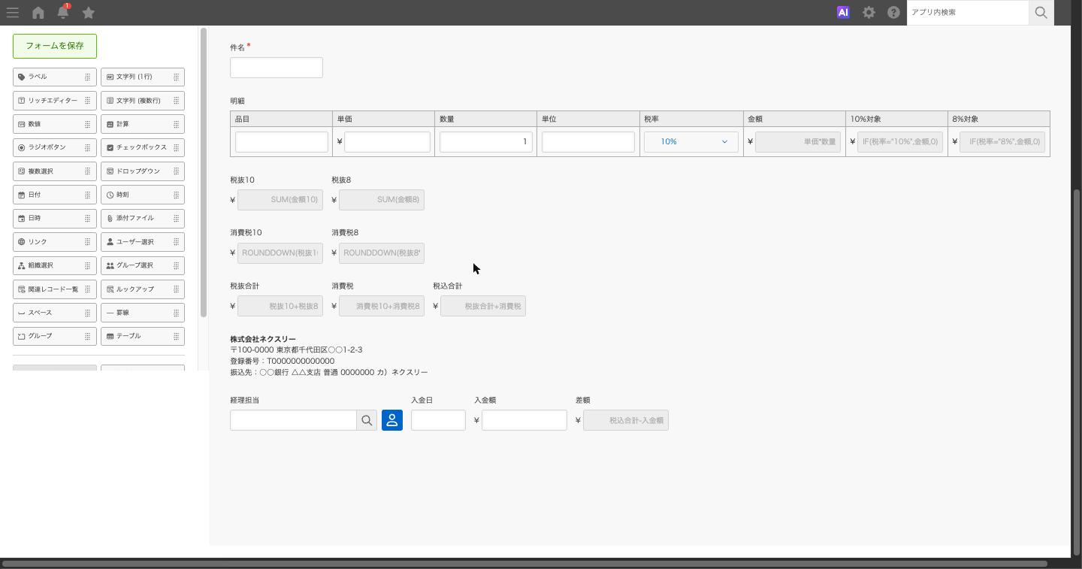Image resolution: width=1082 pixels, height=569 pixels.
Task: Open the 税率 10% dropdown
Action: pyautogui.click(x=691, y=142)
